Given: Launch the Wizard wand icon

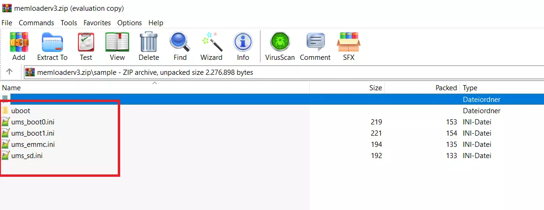Looking at the screenshot, I should pos(211,46).
